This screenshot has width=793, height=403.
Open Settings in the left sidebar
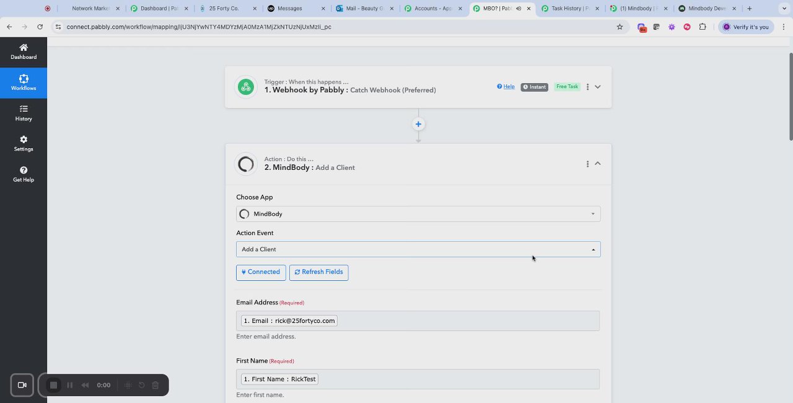24,143
